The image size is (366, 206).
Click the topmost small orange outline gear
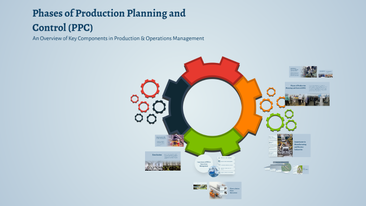click(x=271, y=92)
